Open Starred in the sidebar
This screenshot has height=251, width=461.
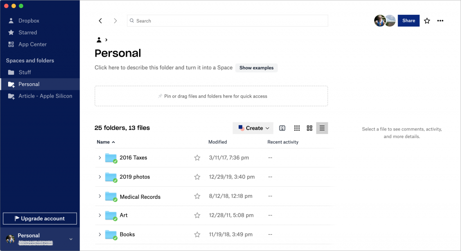(27, 32)
